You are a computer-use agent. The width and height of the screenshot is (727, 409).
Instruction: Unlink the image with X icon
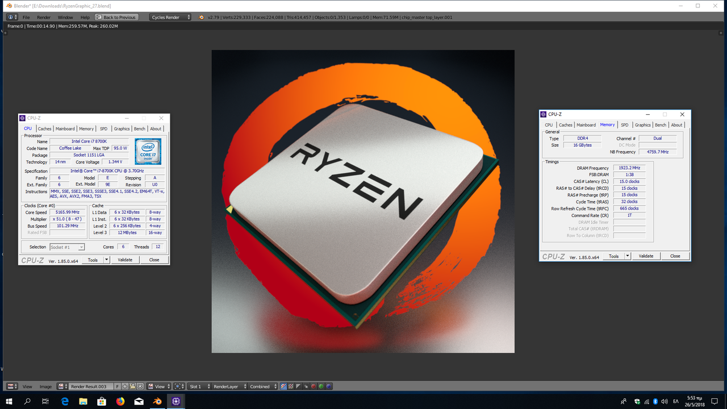click(x=140, y=386)
